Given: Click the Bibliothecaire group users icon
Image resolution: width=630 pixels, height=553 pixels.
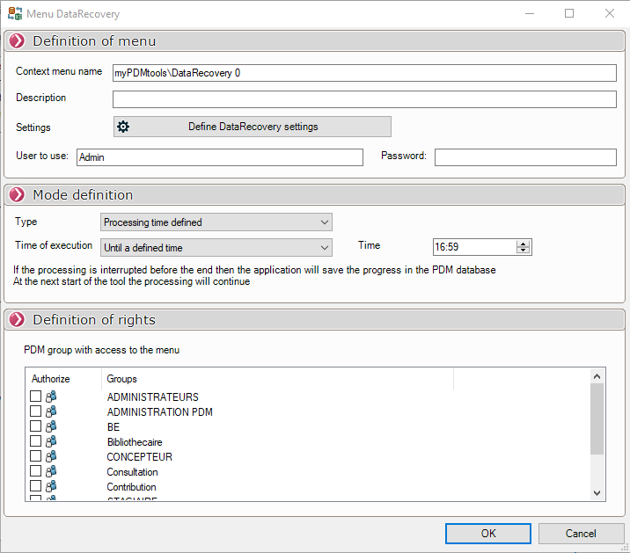Looking at the screenshot, I should tap(51, 442).
